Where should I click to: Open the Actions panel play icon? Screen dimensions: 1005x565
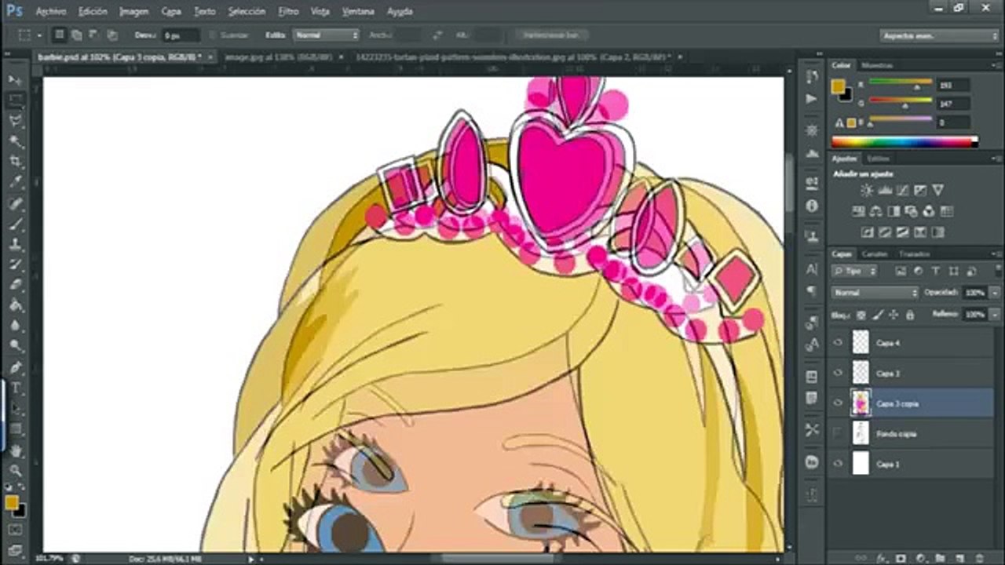pyautogui.click(x=812, y=100)
